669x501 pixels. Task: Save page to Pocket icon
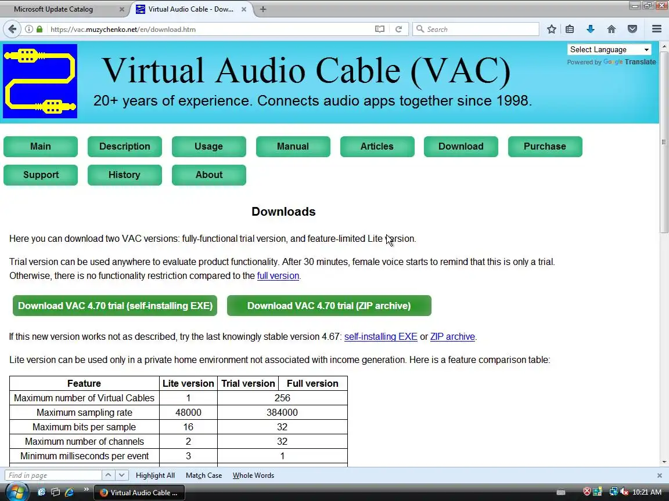(632, 29)
